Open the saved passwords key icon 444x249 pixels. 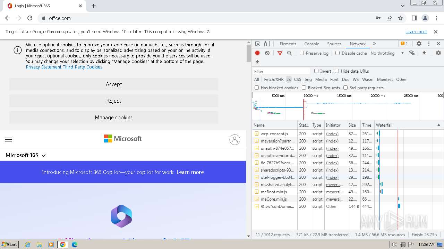point(378,18)
